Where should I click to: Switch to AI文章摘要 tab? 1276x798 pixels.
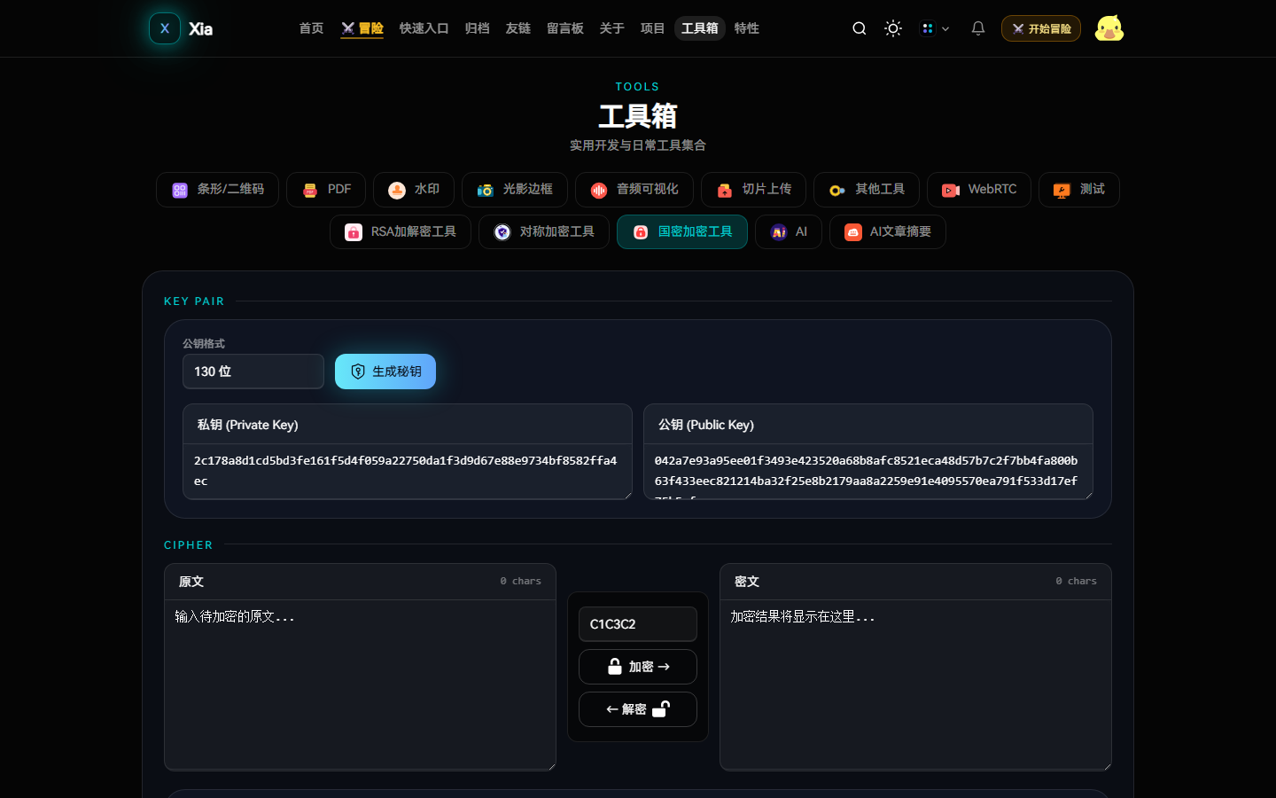coord(888,232)
